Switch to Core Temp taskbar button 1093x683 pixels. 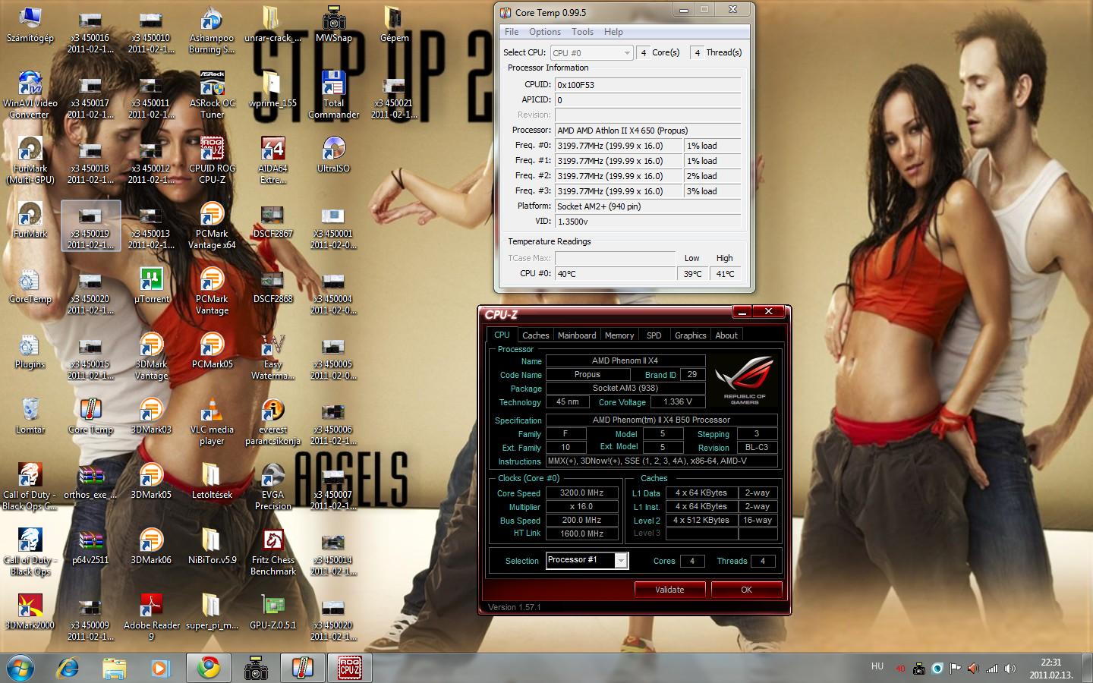302,668
